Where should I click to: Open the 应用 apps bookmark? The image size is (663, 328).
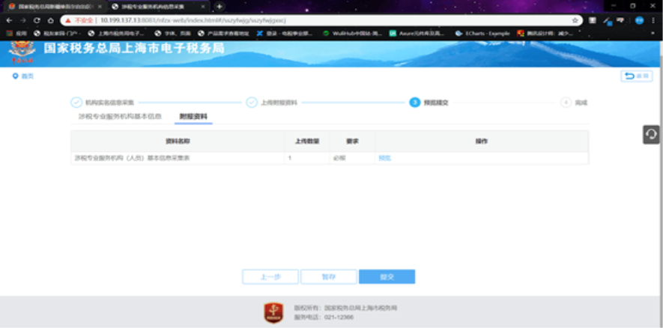16,33
